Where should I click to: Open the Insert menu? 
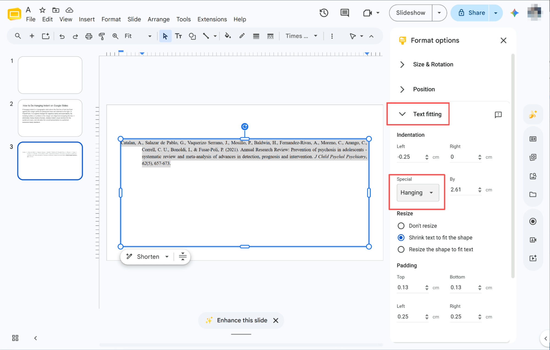point(87,19)
